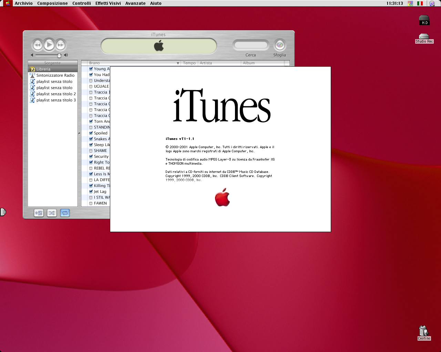
Task: Toggle the Brano sort direction triangle
Action: click(x=178, y=63)
